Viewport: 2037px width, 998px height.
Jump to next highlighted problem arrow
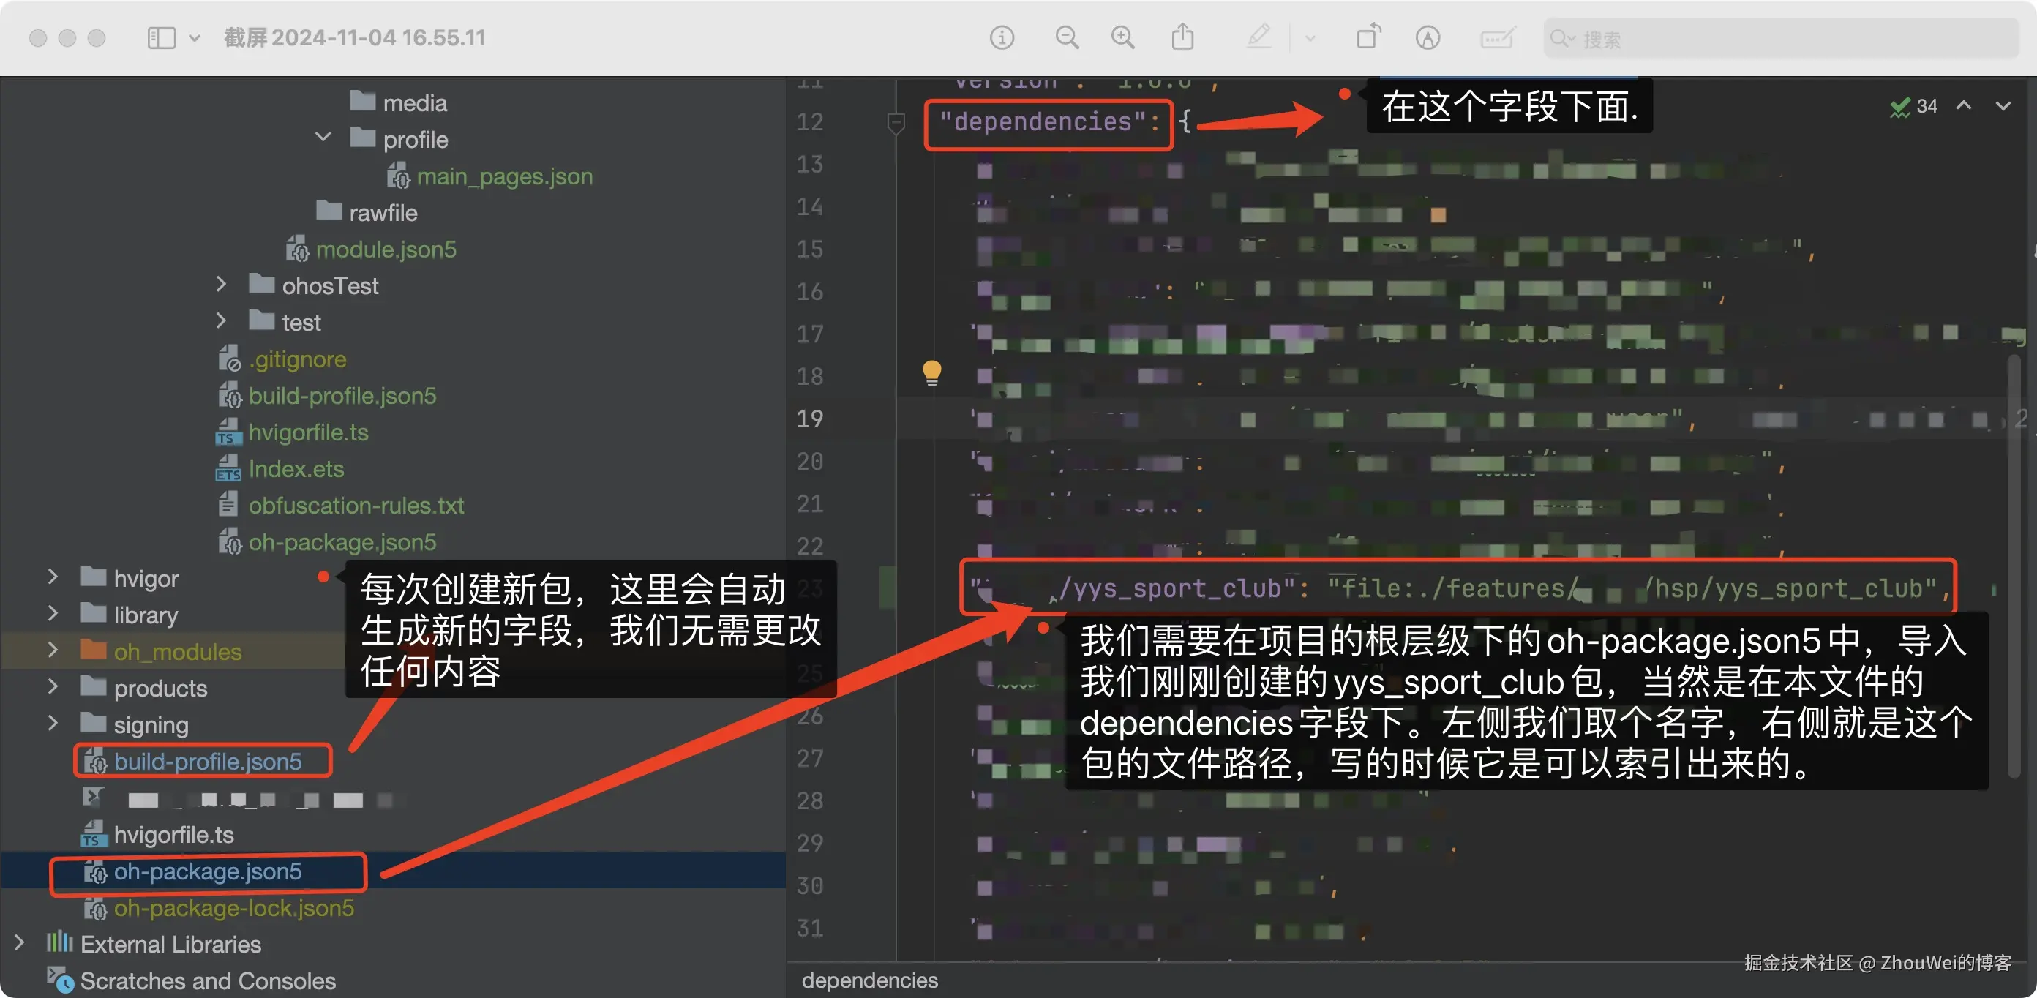click(2002, 106)
